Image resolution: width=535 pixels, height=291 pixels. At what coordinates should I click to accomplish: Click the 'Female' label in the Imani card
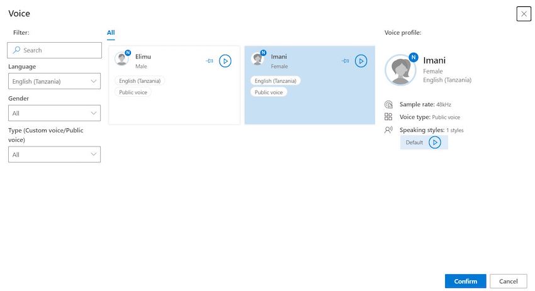[x=279, y=67]
